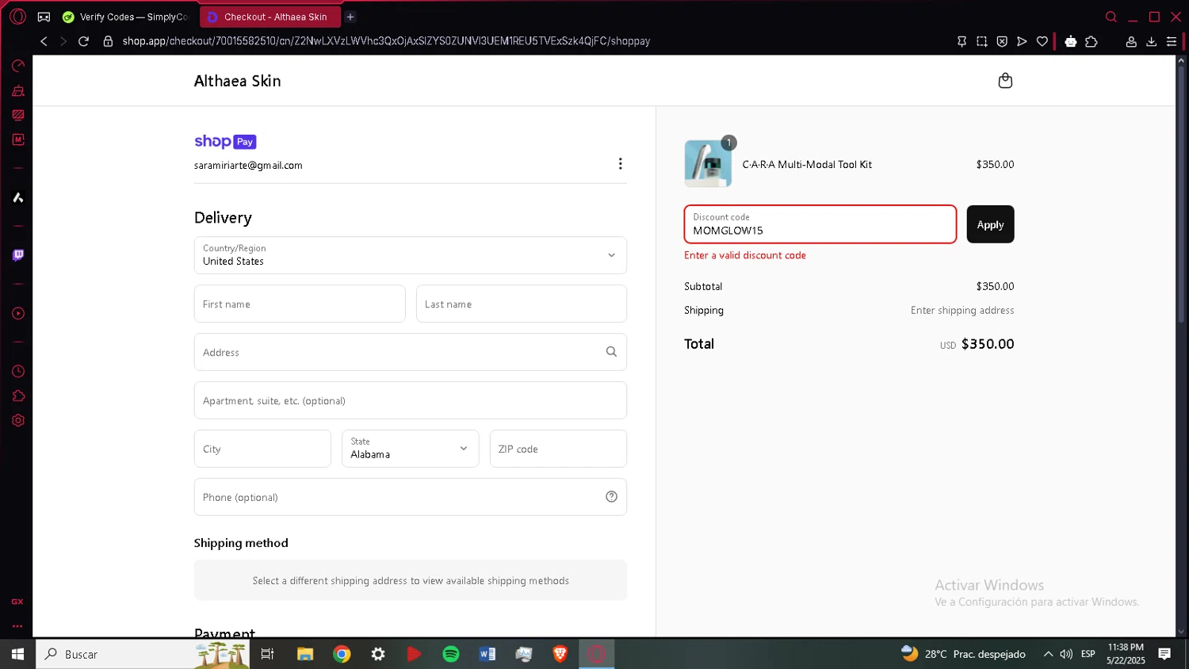Click the pin icon in address bar

(x=962, y=41)
